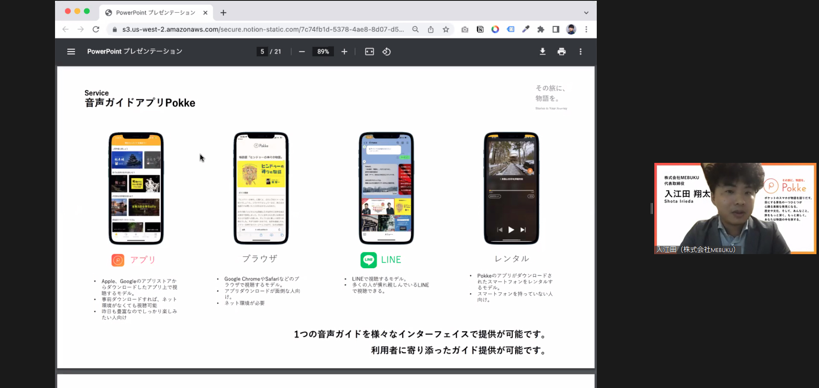Open PDF viewer more actions menu
Viewport: 819px width, 388px height.
(581, 52)
